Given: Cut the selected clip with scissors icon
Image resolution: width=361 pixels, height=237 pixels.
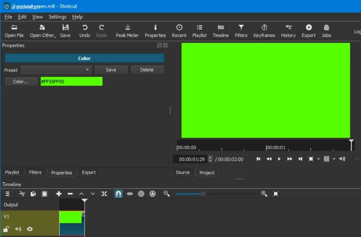Looking at the screenshot, I should click(22, 194).
